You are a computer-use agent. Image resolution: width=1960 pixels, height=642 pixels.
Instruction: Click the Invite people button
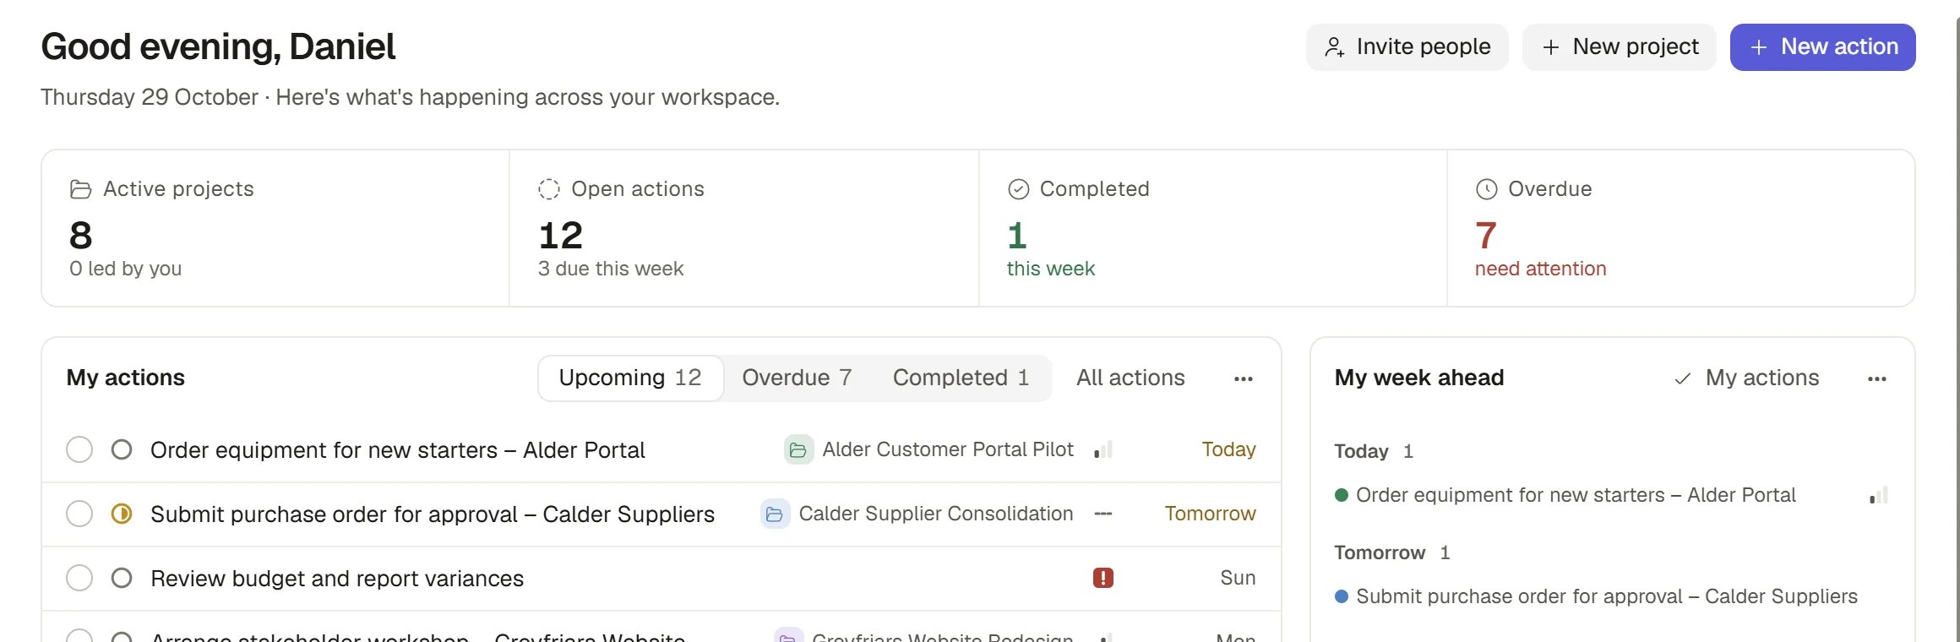(1407, 47)
